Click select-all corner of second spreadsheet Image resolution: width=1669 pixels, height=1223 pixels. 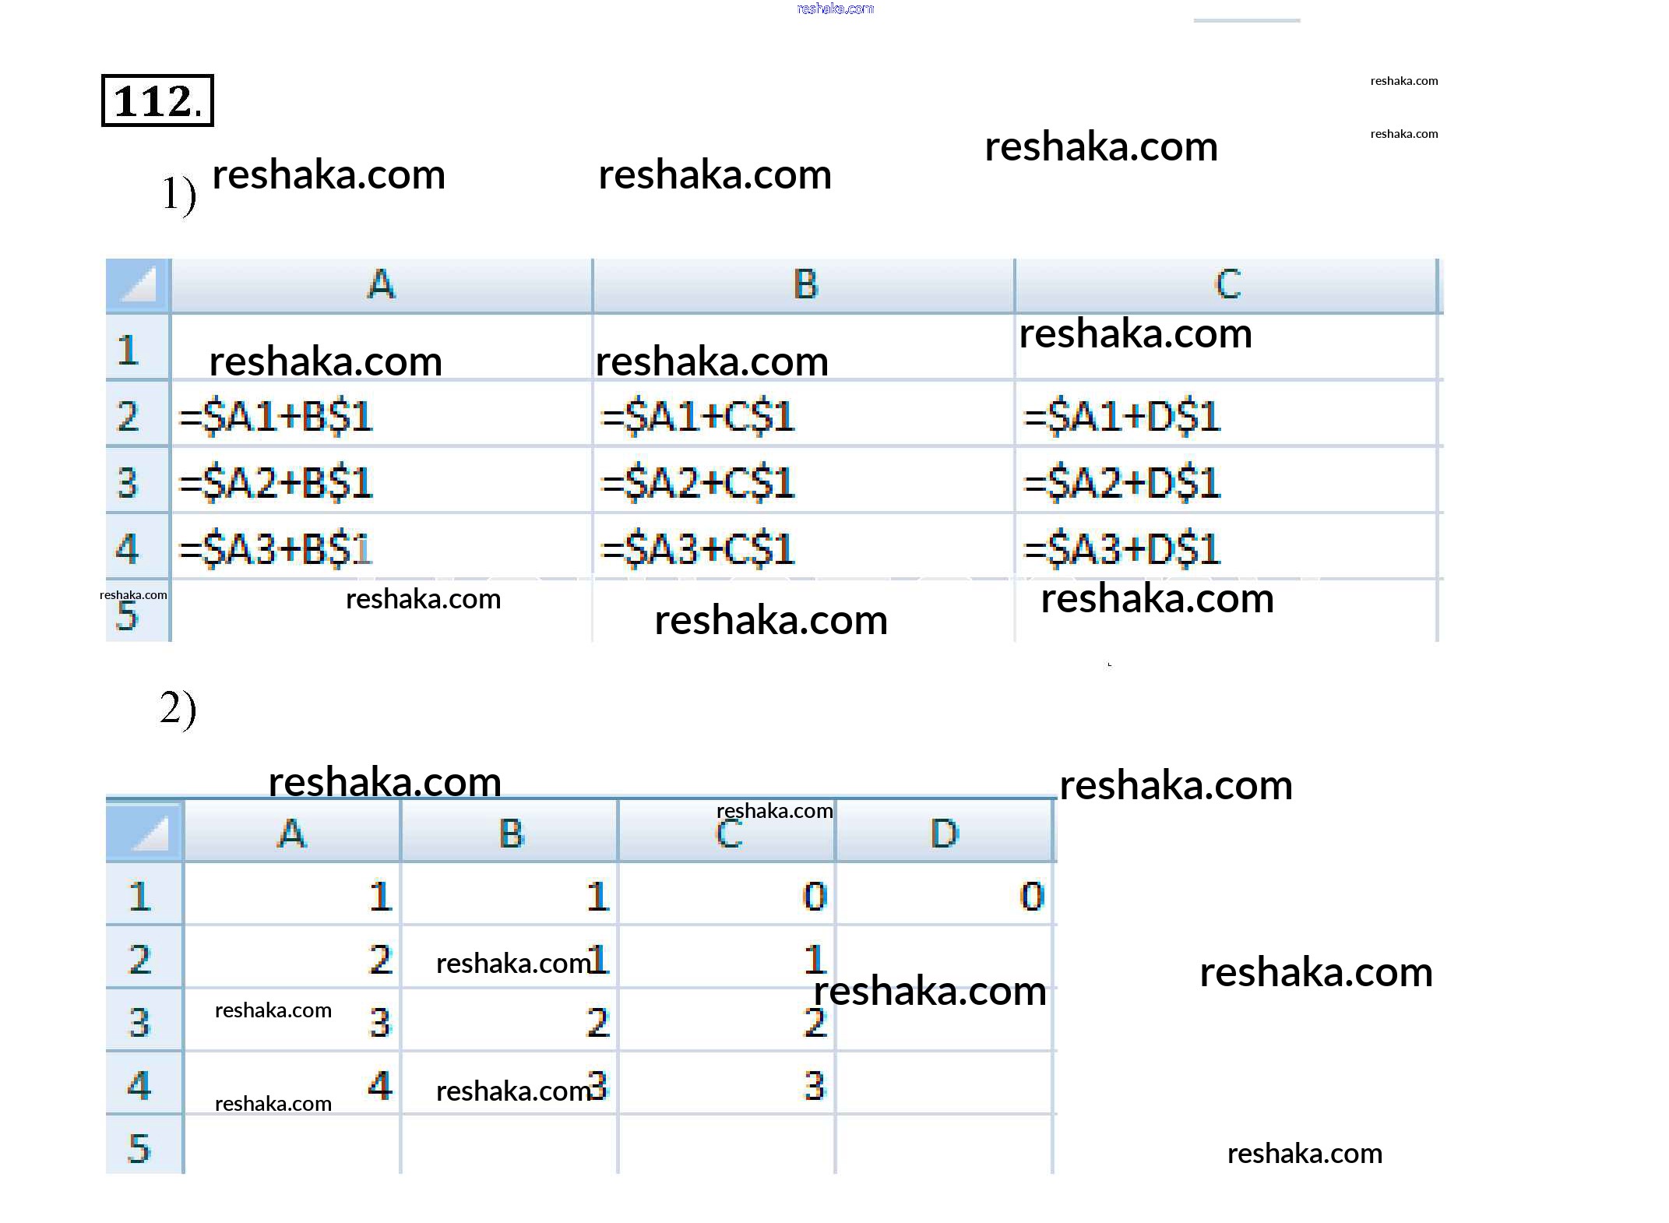145,832
